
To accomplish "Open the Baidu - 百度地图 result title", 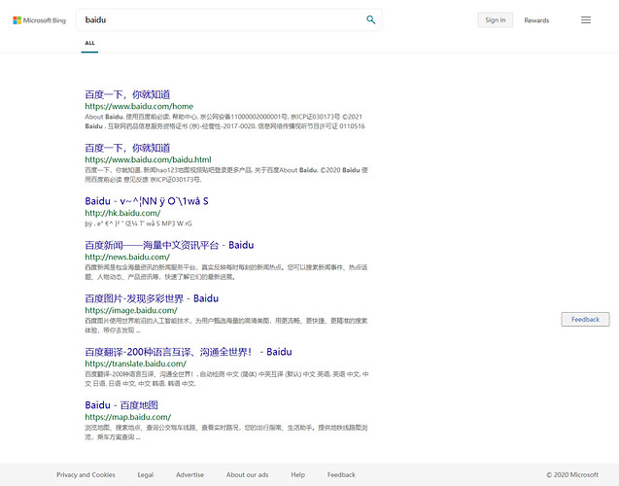I will (x=121, y=405).
